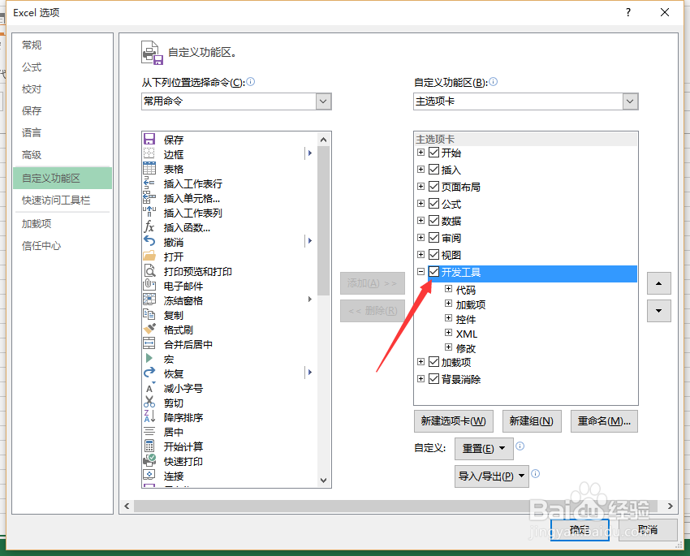690x556 pixels.
Task: Open the 主选项卡 ribbon dropdown
Action: [x=630, y=101]
